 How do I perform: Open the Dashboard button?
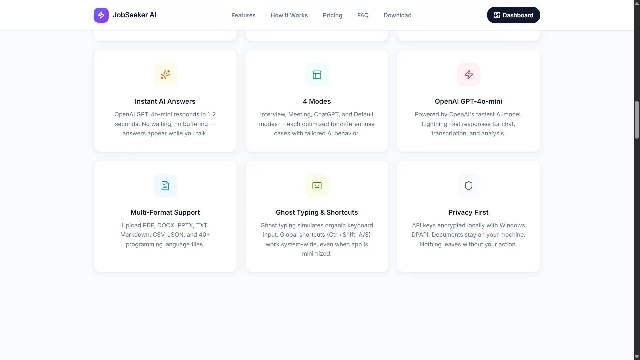(x=513, y=15)
